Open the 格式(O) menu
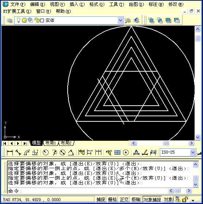Viewport: 203px width, 204px height. click(x=97, y=4)
